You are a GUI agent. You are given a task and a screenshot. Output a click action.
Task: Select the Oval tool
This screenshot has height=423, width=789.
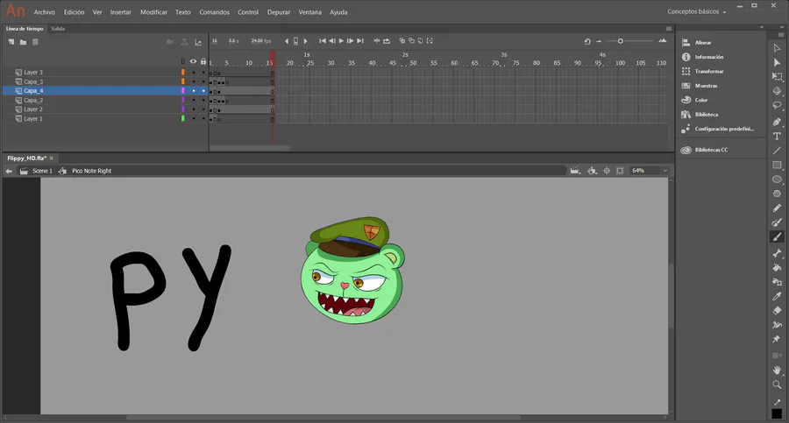pos(777,179)
